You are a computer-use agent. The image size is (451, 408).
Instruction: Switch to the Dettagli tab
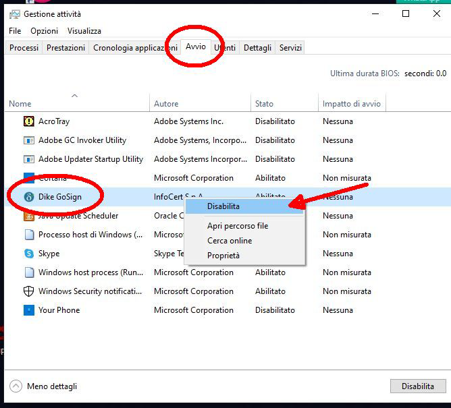click(x=257, y=48)
